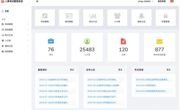180x110 pixels.
Task: Open the 统计汇总 bar chart icon tile
Action: (93, 18)
